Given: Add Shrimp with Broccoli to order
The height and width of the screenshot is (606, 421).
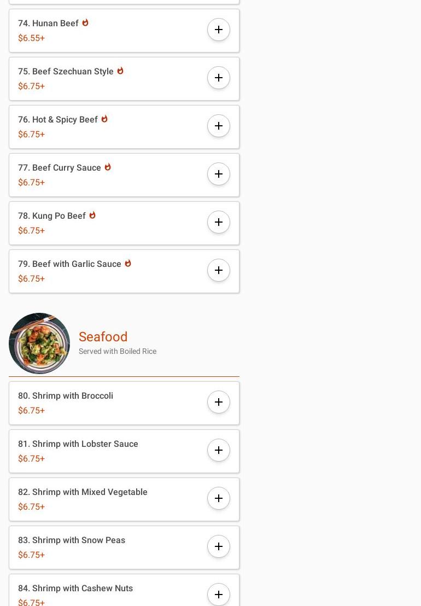Looking at the screenshot, I should pyautogui.click(x=219, y=402).
